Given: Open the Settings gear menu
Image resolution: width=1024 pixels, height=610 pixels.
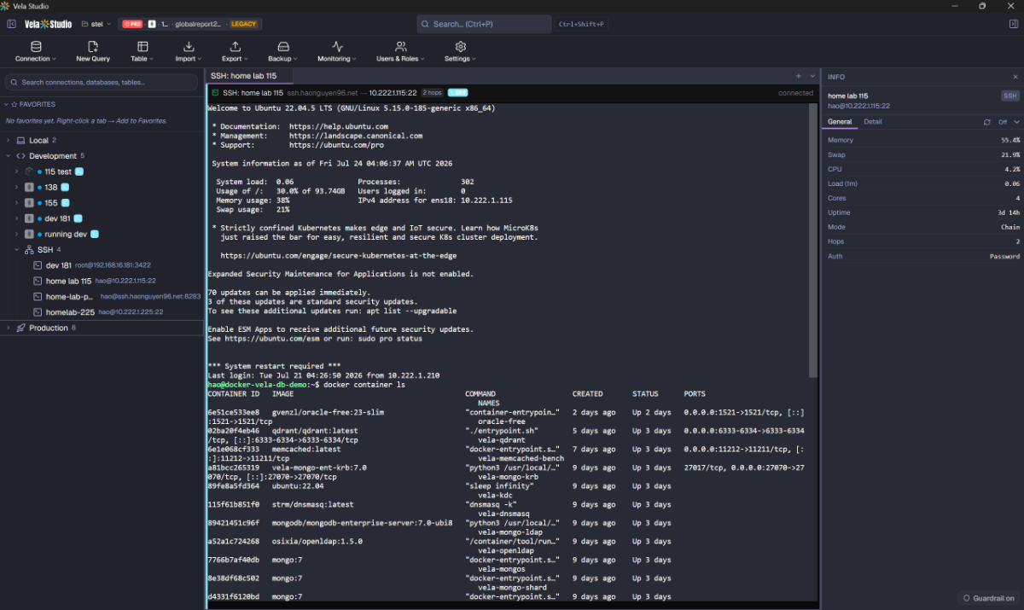Looking at the screenshot, I should (460, 51).
